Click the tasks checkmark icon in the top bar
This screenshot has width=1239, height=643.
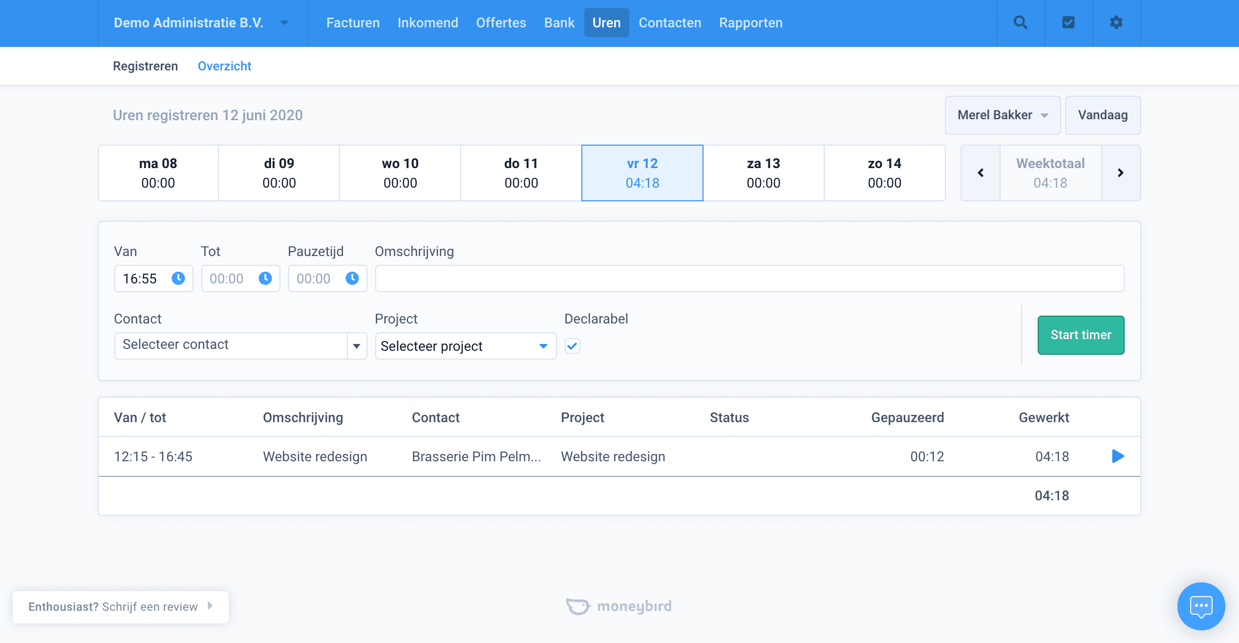[x=1068, y=22]
